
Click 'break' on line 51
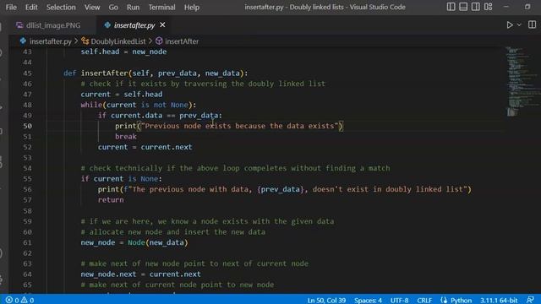pyautogui.click(x=126, y=137)
